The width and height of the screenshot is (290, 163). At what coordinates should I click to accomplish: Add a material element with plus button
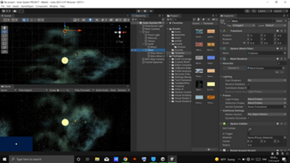(x=277, y=72)
